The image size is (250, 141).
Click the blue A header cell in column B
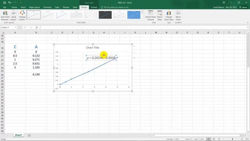click(36, 47)
